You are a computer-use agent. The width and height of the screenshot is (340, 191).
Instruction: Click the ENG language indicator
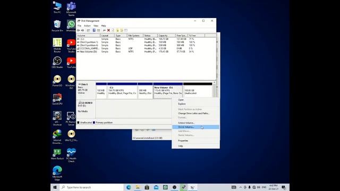tap(264, 187)
